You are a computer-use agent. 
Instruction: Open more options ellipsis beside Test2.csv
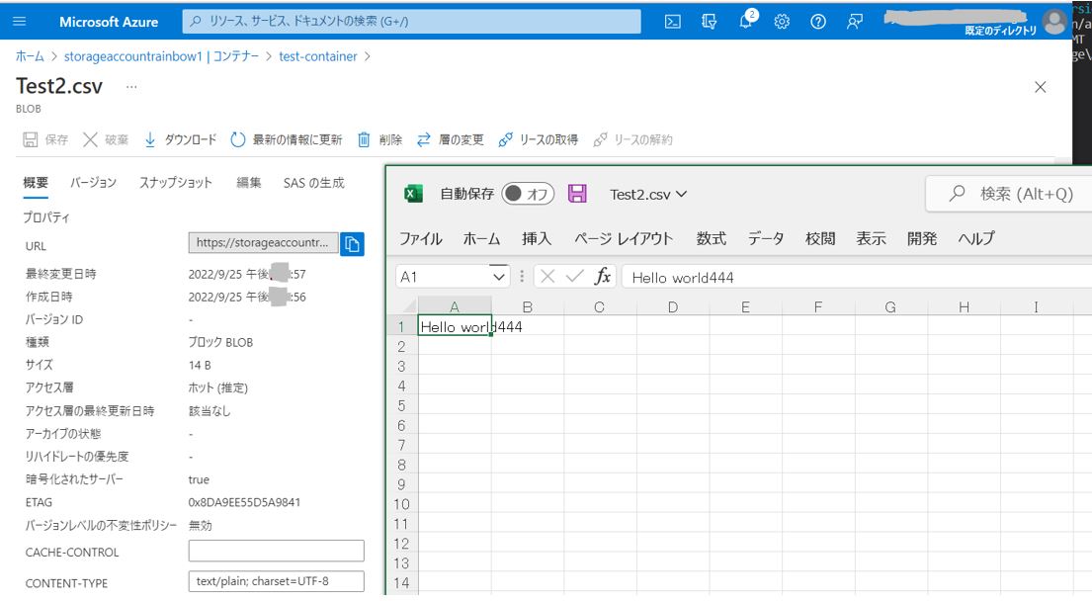(x=131, y=87)
